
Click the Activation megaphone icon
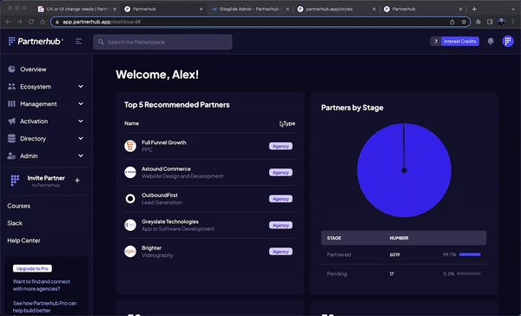tap(11, 121)
